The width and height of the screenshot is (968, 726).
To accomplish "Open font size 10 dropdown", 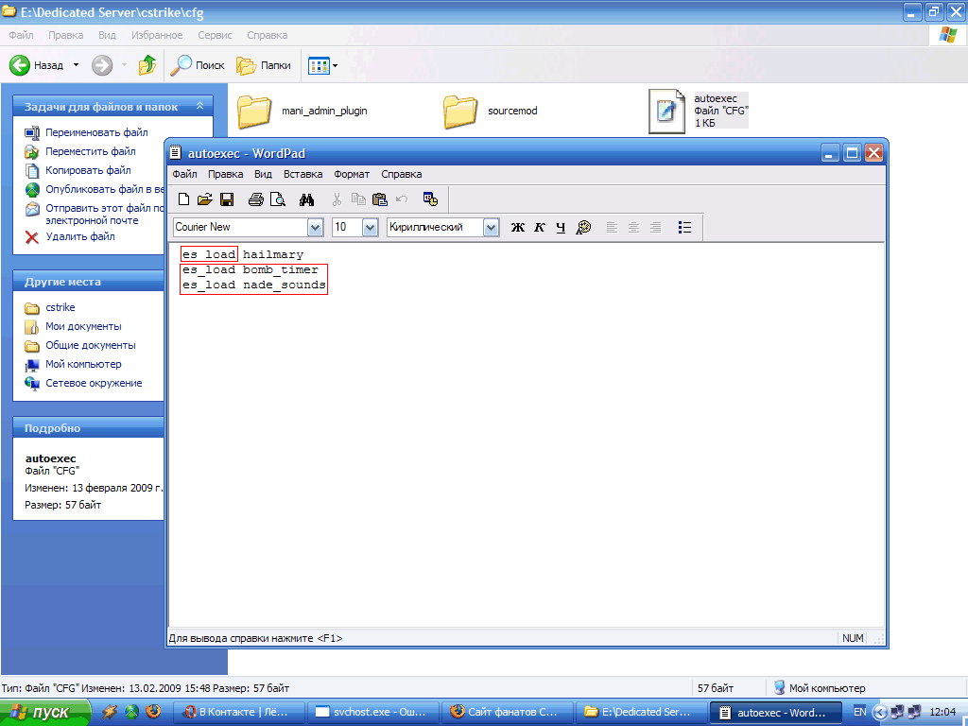I will [370, 227].
